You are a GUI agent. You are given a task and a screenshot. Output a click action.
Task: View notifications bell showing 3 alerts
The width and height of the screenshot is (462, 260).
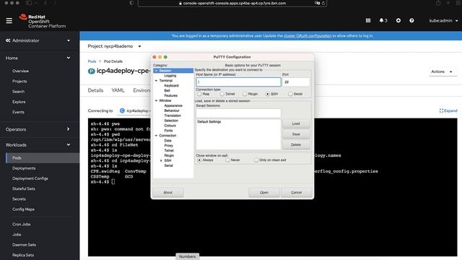[x=383, y=20]
